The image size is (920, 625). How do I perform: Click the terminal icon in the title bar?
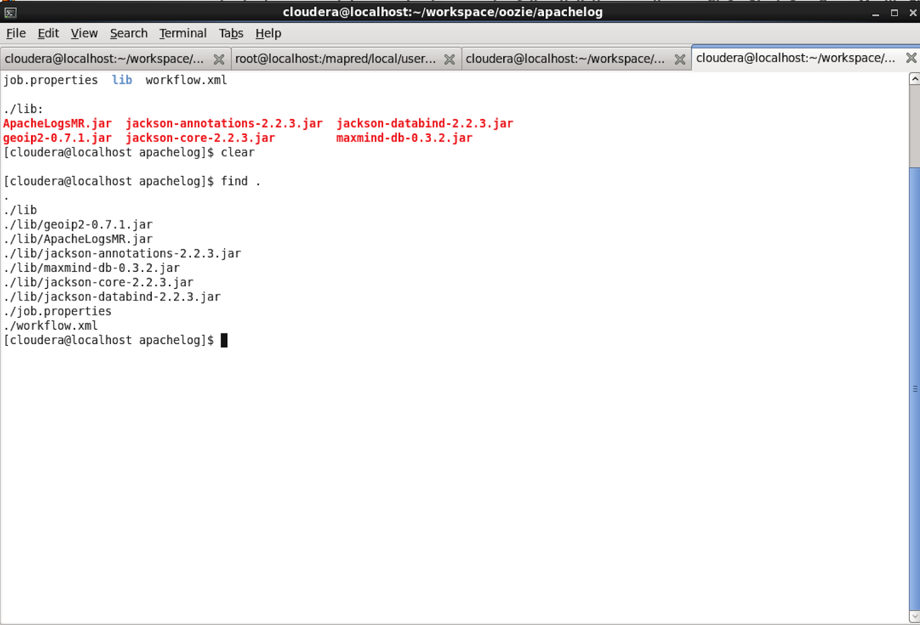[x=10, y=12]
